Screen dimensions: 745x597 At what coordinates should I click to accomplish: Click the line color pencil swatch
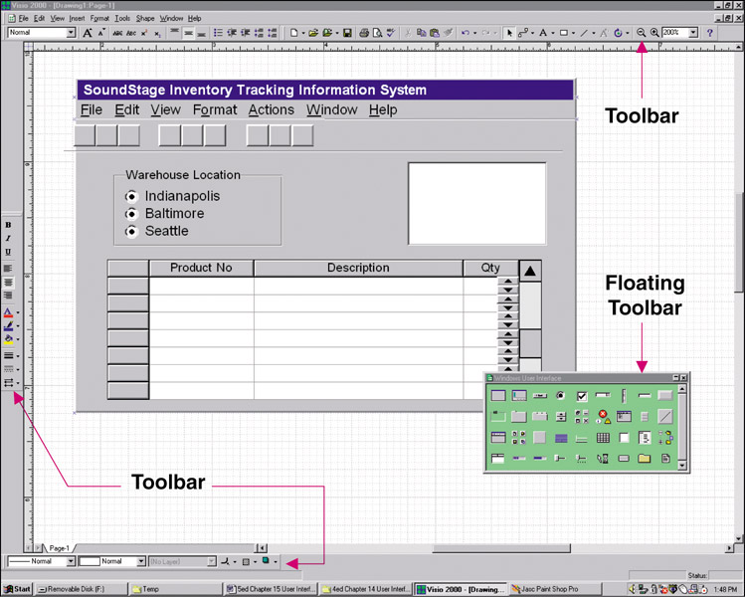click(8, 326)
